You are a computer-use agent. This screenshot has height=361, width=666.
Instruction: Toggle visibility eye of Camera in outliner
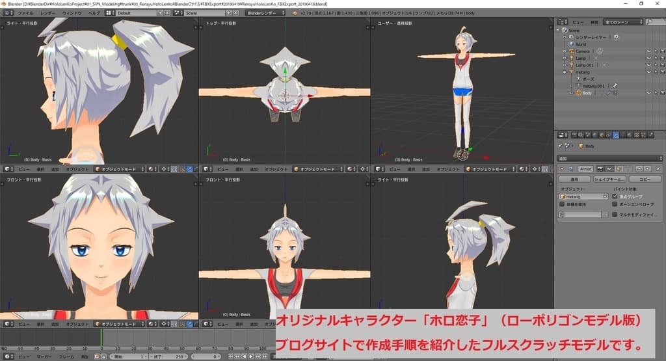648,51
